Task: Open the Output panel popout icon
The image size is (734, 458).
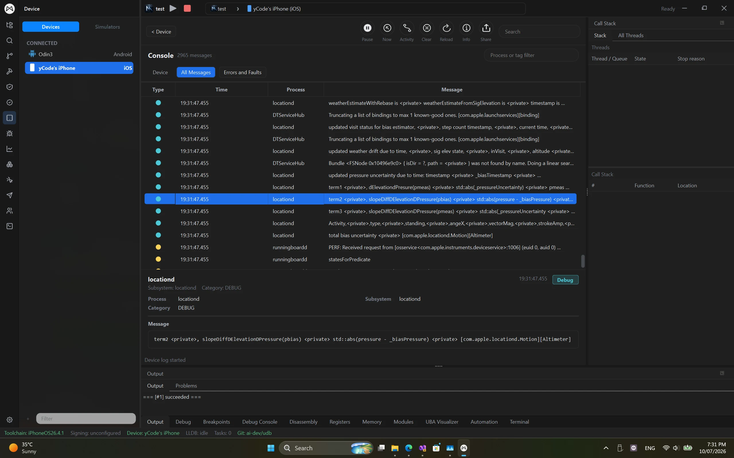Action: click(722, 373)
